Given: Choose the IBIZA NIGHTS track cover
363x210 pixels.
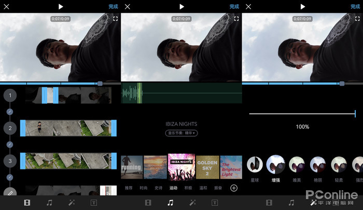Looking at the screenshot, I should [x=181, y=167].
